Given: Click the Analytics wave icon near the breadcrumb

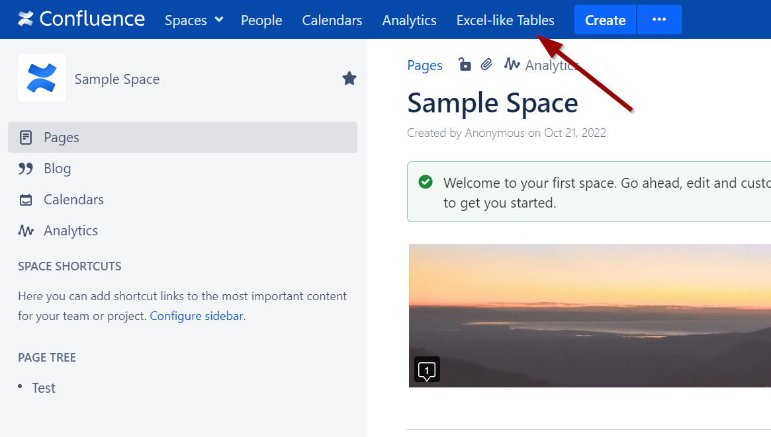Looking at the screenshot, I should pyautogui.click(x=511, y=64).
